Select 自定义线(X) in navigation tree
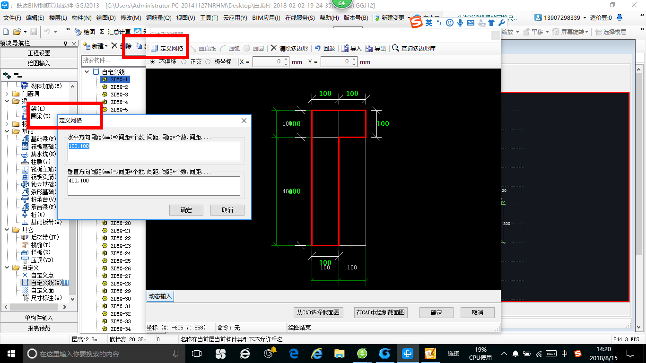This screenshot has width=646, height=363. [46, 283]
